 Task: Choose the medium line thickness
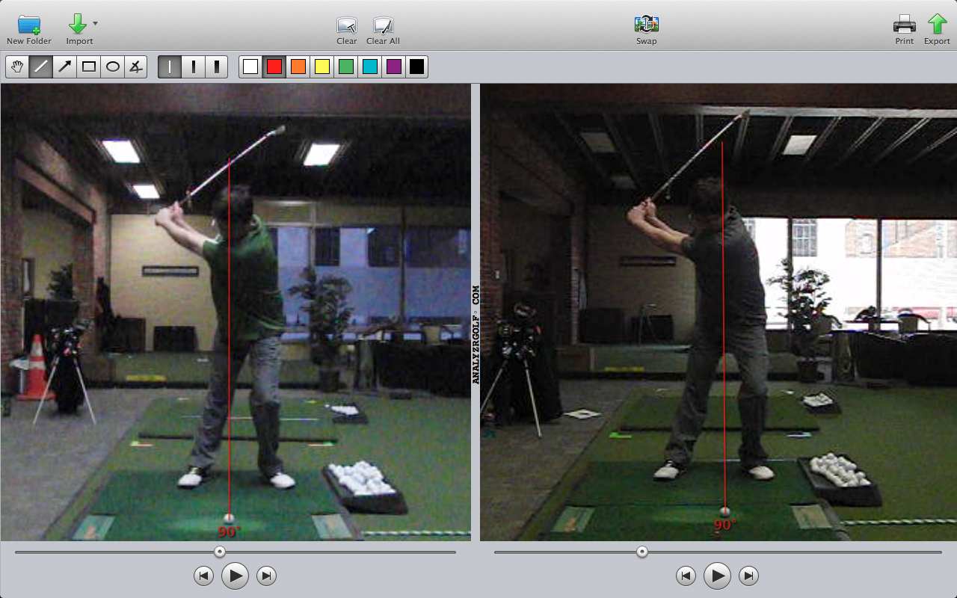pos(194,67)
